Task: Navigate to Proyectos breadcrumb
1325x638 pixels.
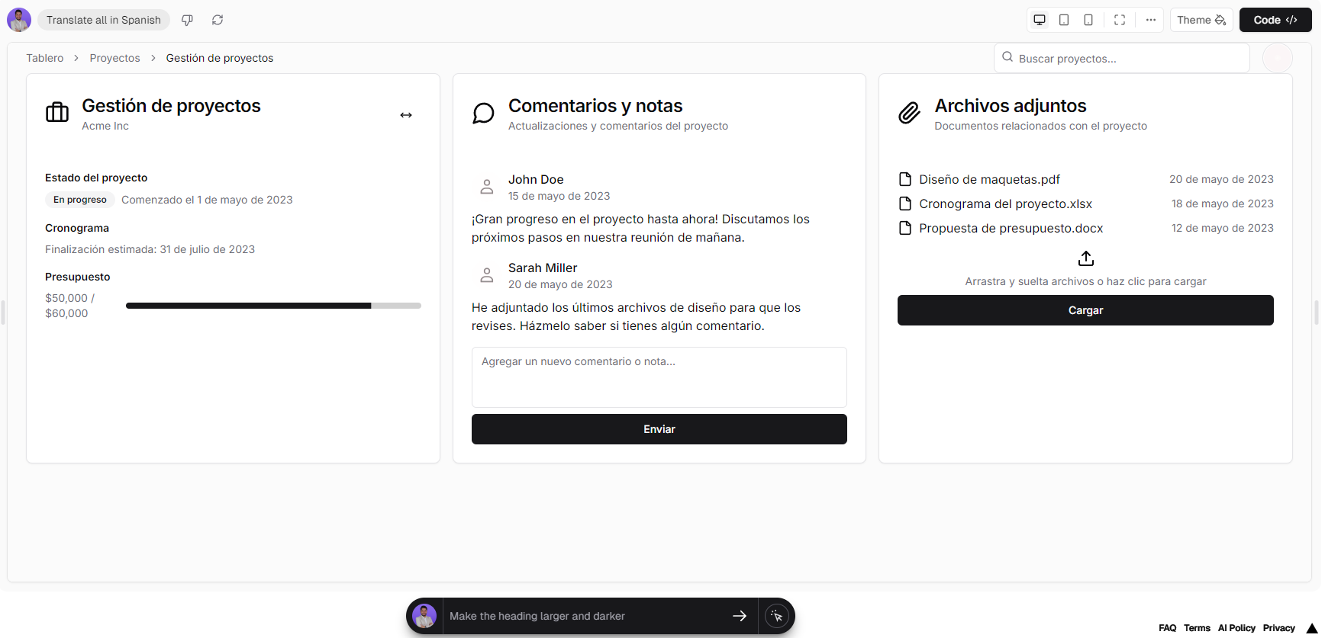Action: tap(114, 58)
